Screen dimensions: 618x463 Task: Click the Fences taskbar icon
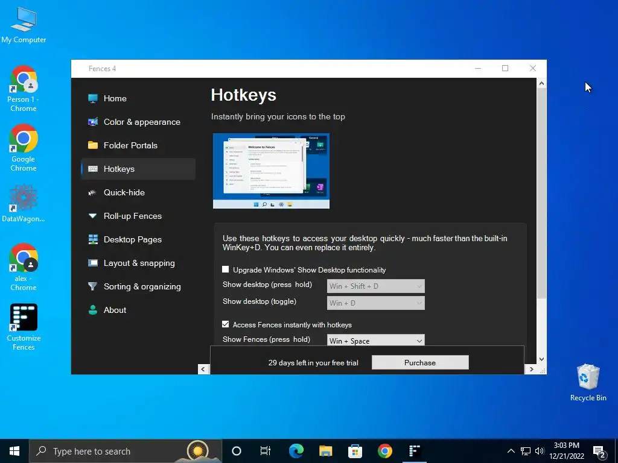pos(414,451)
